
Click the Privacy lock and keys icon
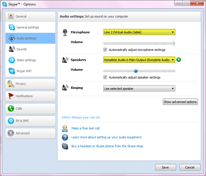[x=11, y=84]
